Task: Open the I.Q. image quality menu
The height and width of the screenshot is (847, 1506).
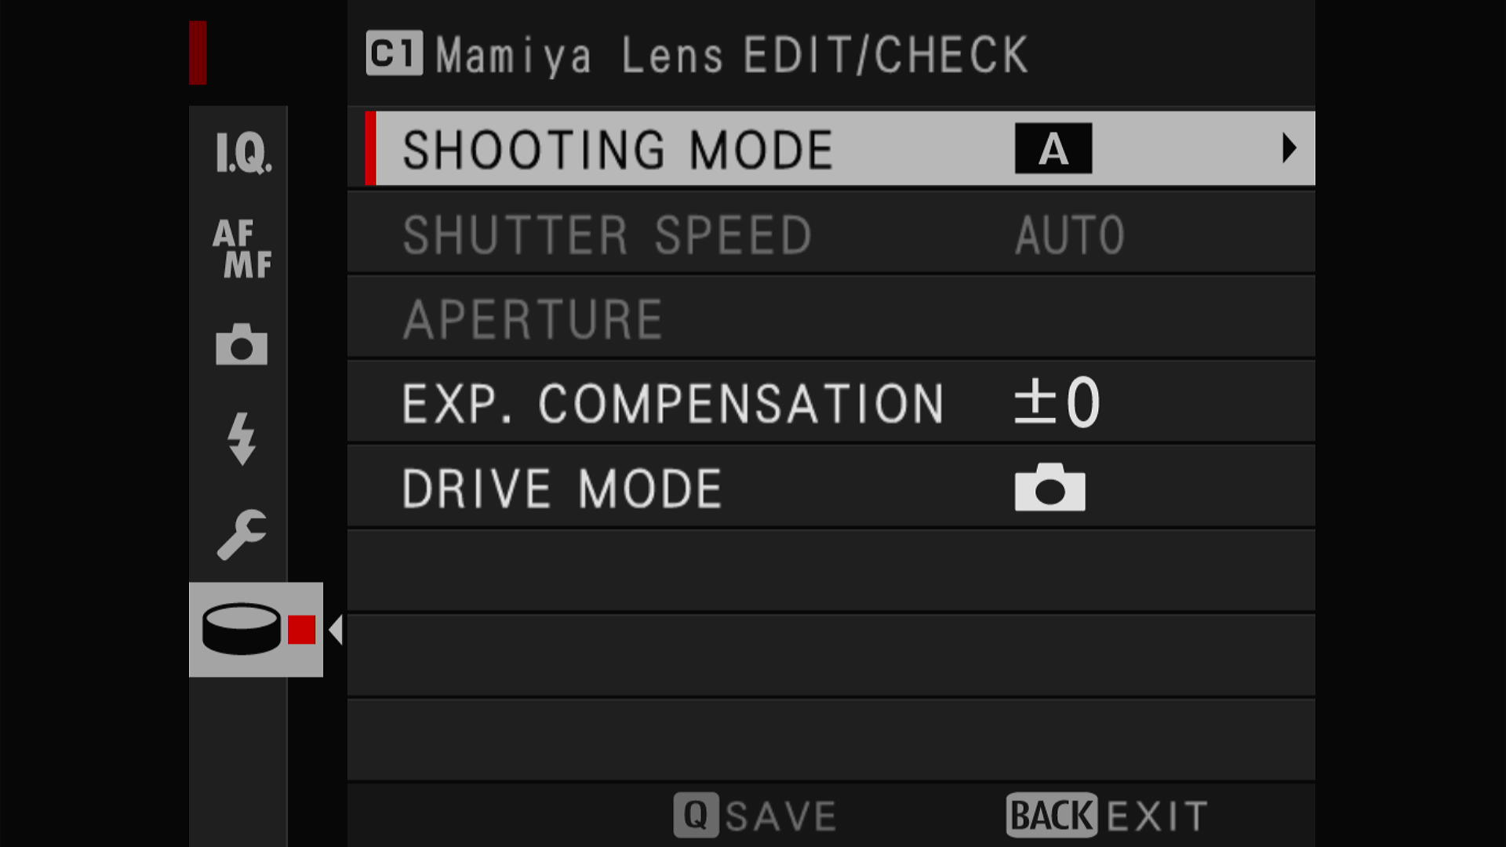Action: tap(242, 152)
